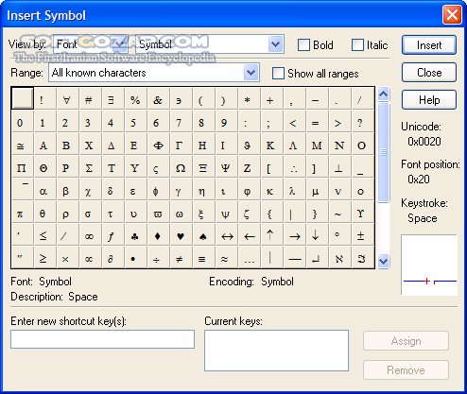Select the question mark ? cell
The height and width of the screenshot is (394, 467).
[x=363, y=121]
